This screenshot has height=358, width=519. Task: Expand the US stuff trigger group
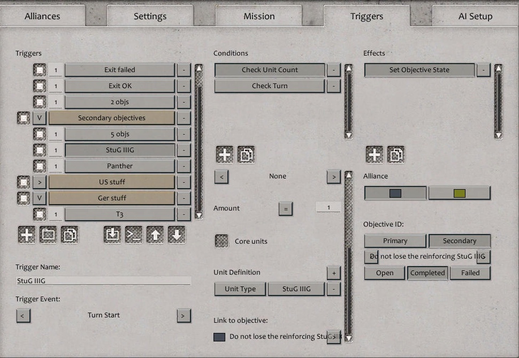[x=39, y=182]
